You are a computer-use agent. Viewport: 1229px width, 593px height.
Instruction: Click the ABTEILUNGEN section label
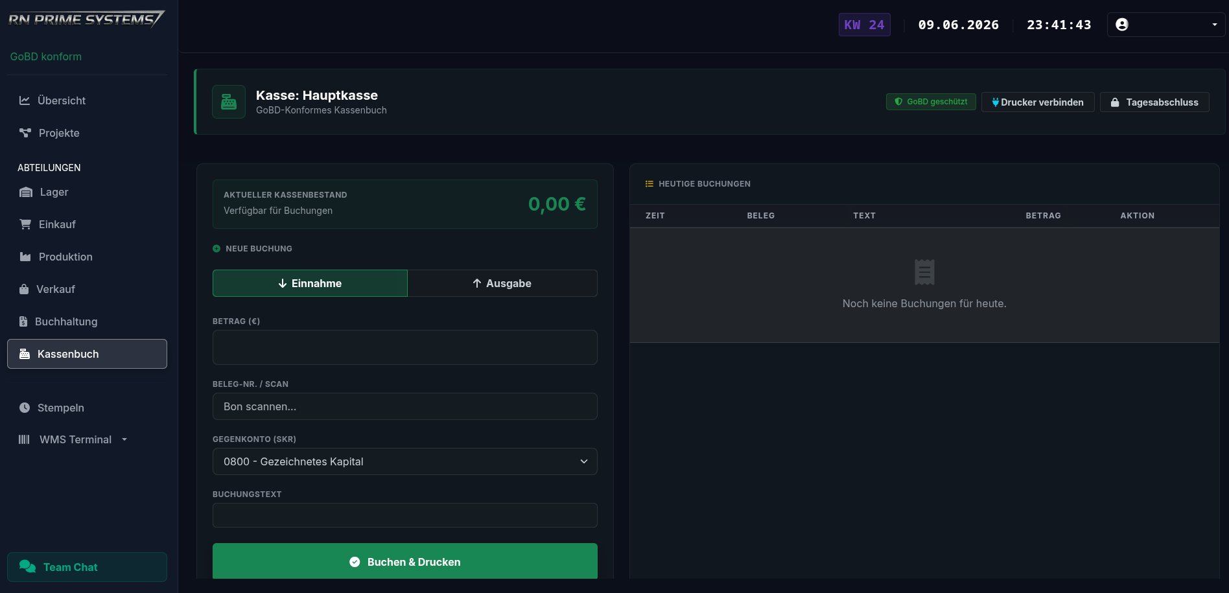(x=49, y=168)
